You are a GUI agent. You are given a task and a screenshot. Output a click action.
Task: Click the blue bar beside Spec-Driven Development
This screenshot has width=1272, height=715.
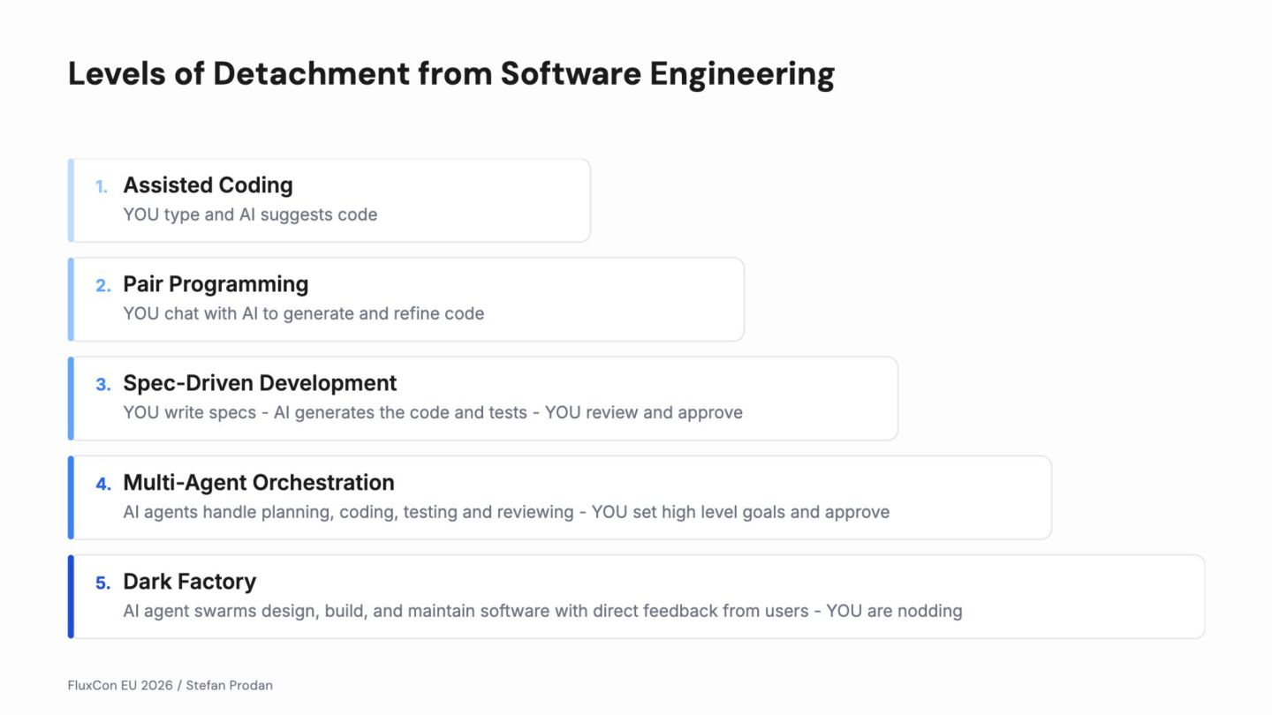point(71,398)
